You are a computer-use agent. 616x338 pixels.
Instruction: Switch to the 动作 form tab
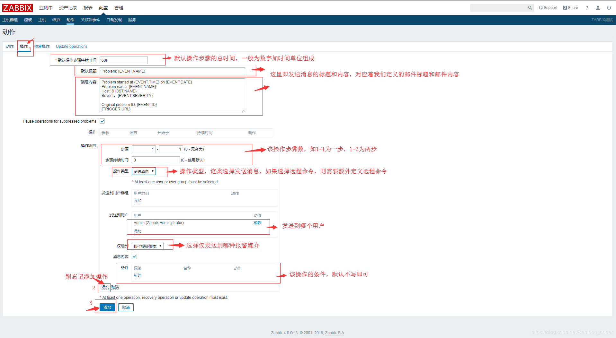[x=10, y=47]
